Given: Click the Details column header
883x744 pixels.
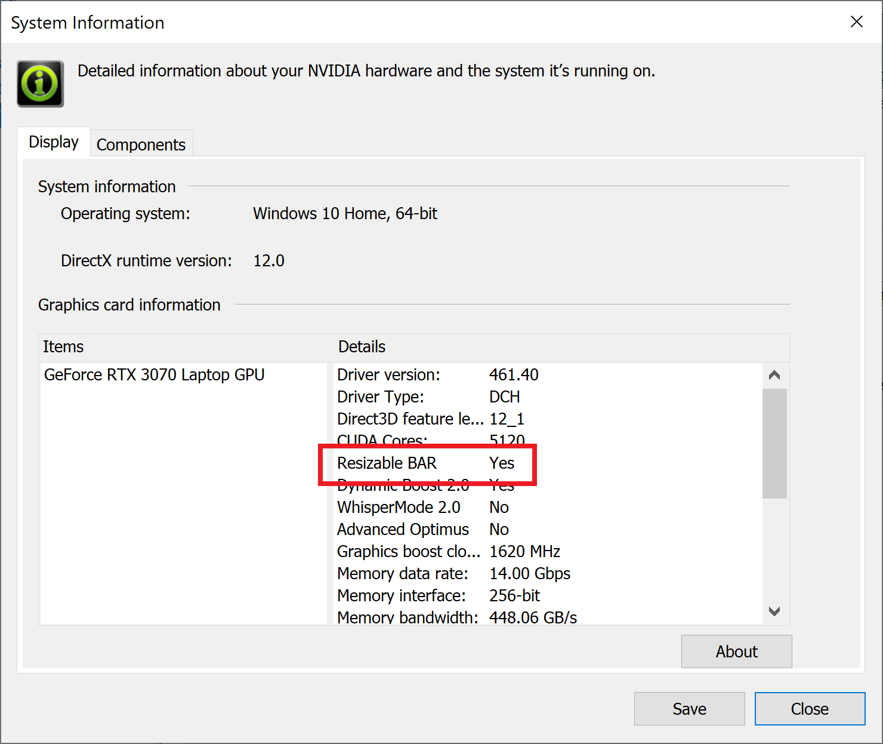Looking at the screenshot, I should [362, 347].
